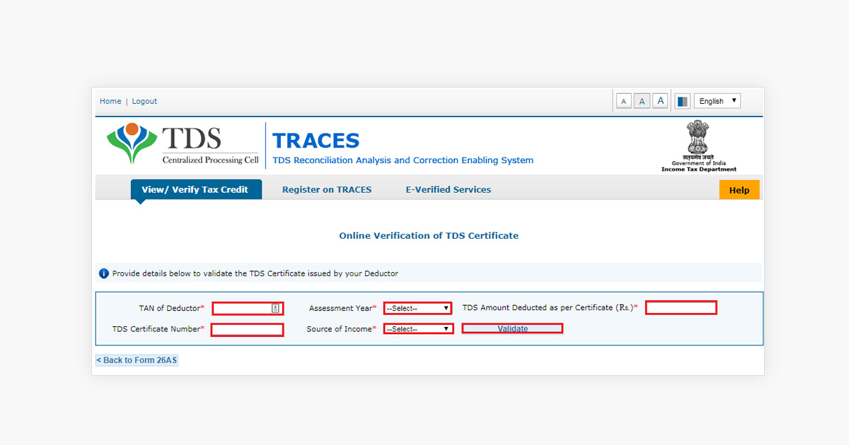This screenshot has height=445, width=849.
Task: Follow the Back to Form 26AS link
Action: (x=137, y=360)
